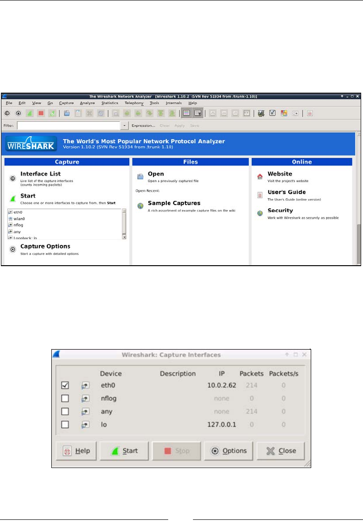
Task: Click Start button in Capture Interfaces dialog
Action: pyautogui.click(x=124, y=451)
